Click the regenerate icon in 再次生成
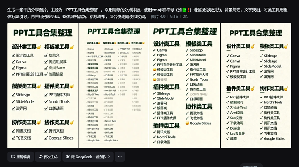 click(40, 157)
